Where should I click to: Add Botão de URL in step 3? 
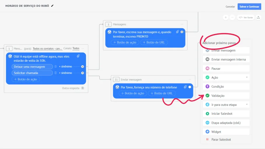[154, 42]
